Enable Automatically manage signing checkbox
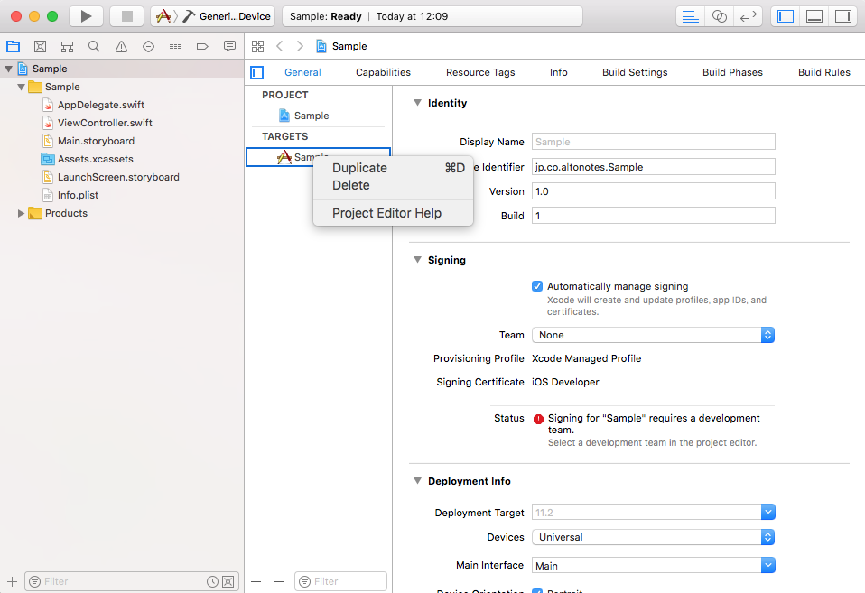 537,285
